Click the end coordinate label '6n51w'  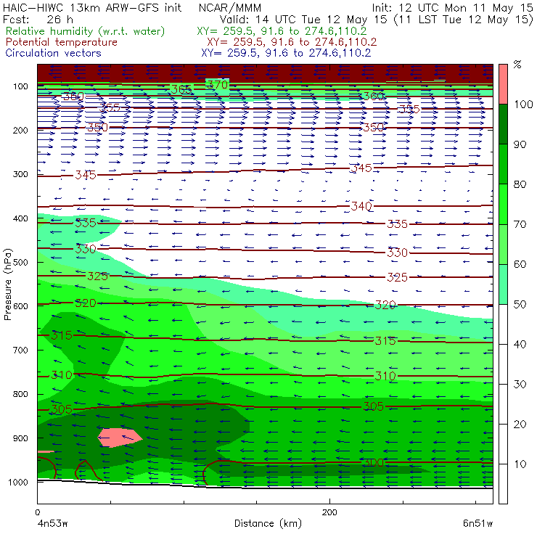[x=477, y=523]
